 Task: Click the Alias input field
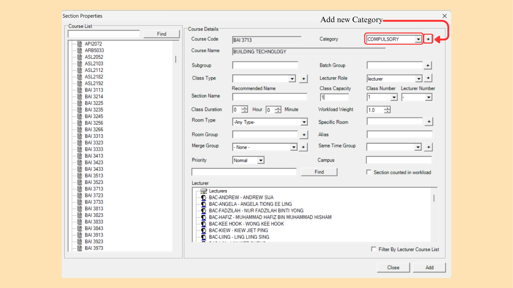click(x=399, y=135)
